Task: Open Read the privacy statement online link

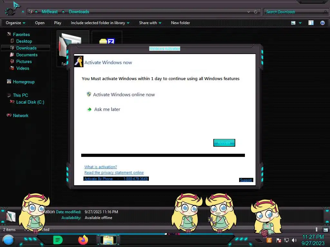Action: coord(114,172)
